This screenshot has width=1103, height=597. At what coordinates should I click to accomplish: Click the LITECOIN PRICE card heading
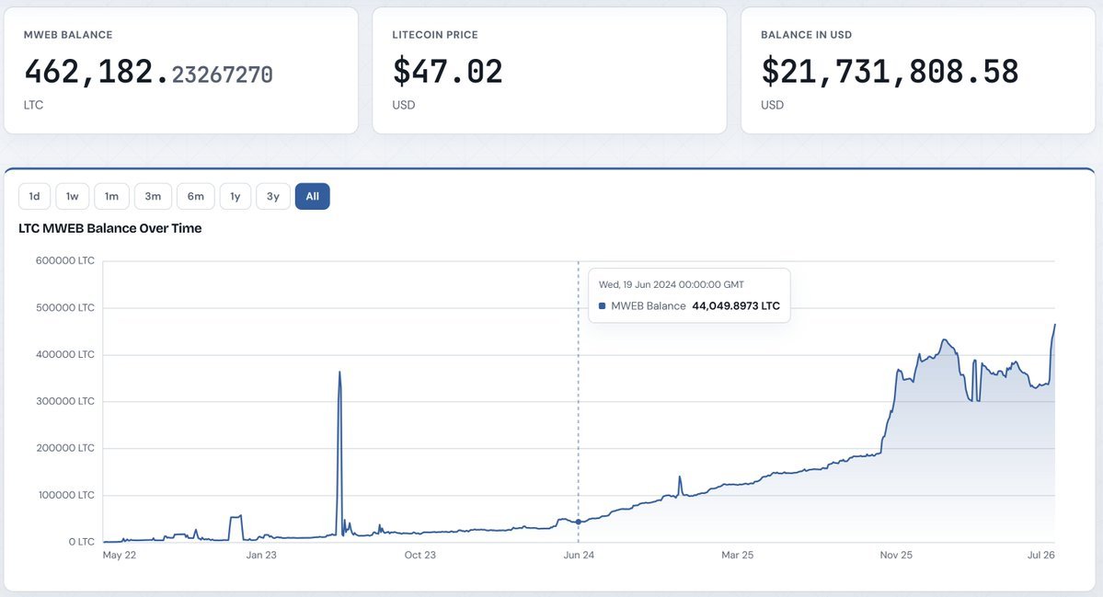tap(435, 34)
